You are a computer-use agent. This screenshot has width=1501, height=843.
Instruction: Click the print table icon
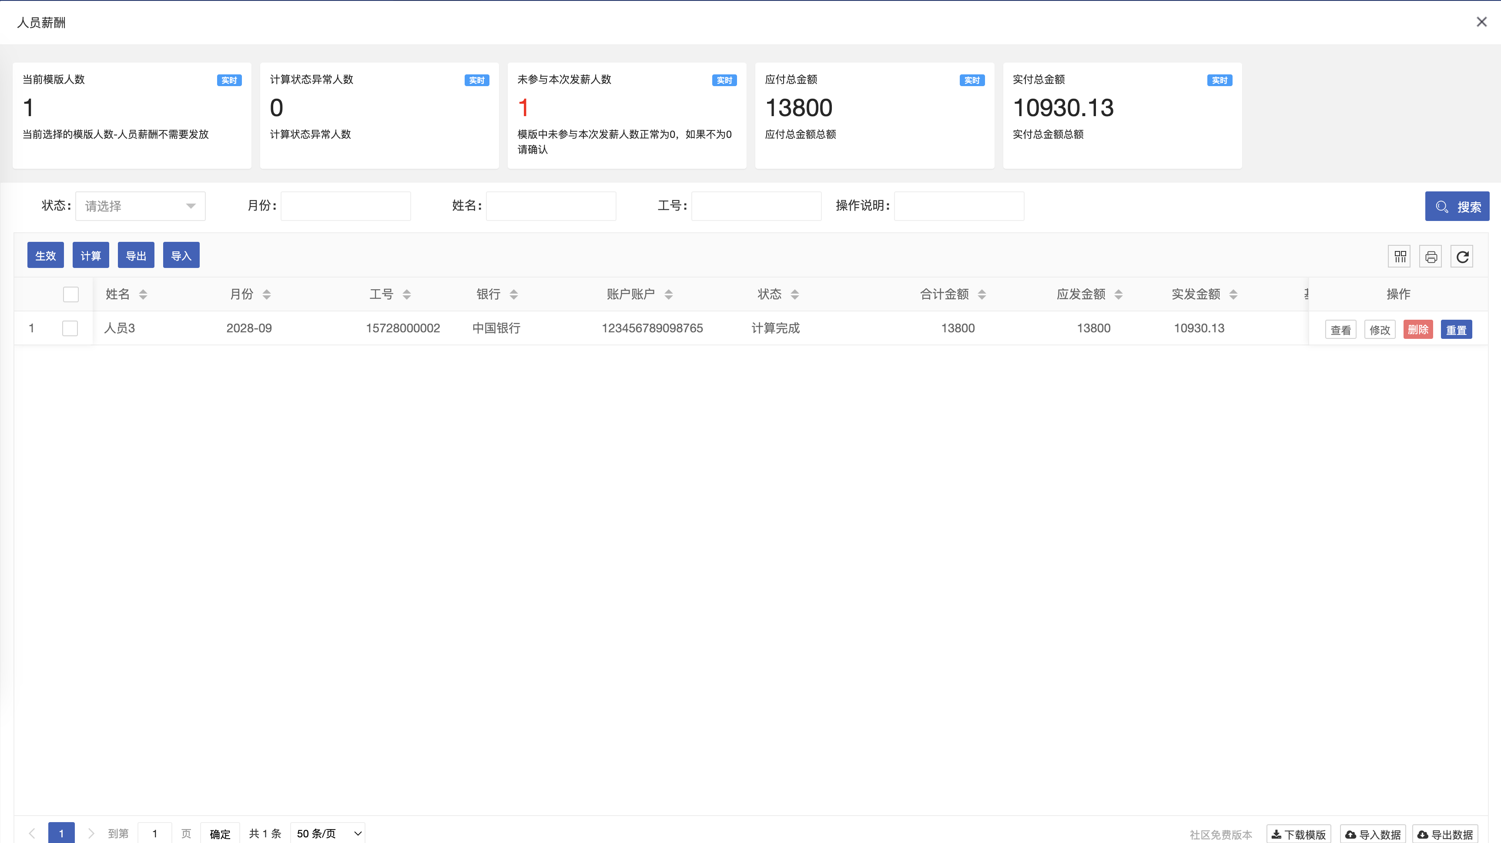1431,256
